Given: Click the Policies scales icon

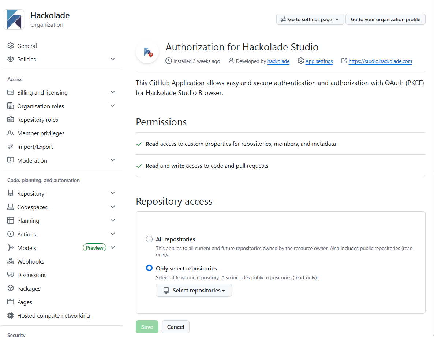Looking at the screenshot, I should coord(11,59).
